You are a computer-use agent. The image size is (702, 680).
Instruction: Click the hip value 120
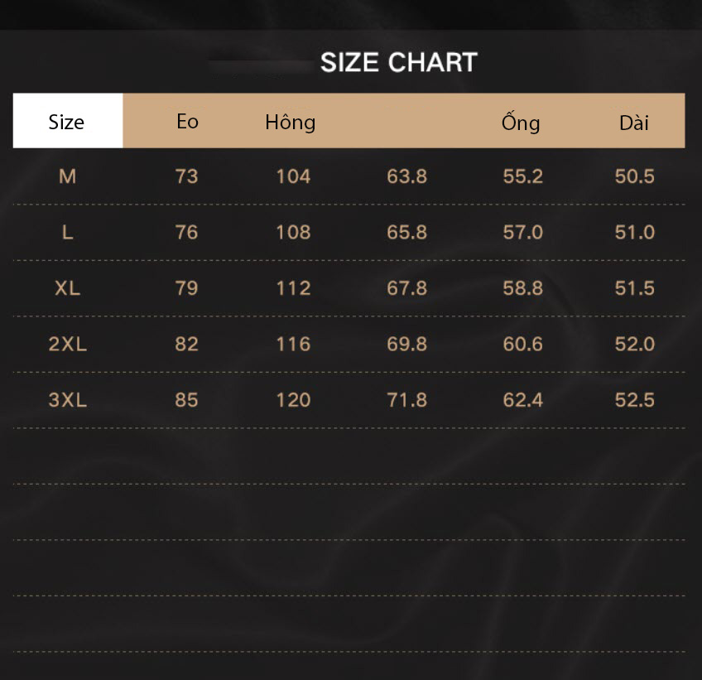293,400
